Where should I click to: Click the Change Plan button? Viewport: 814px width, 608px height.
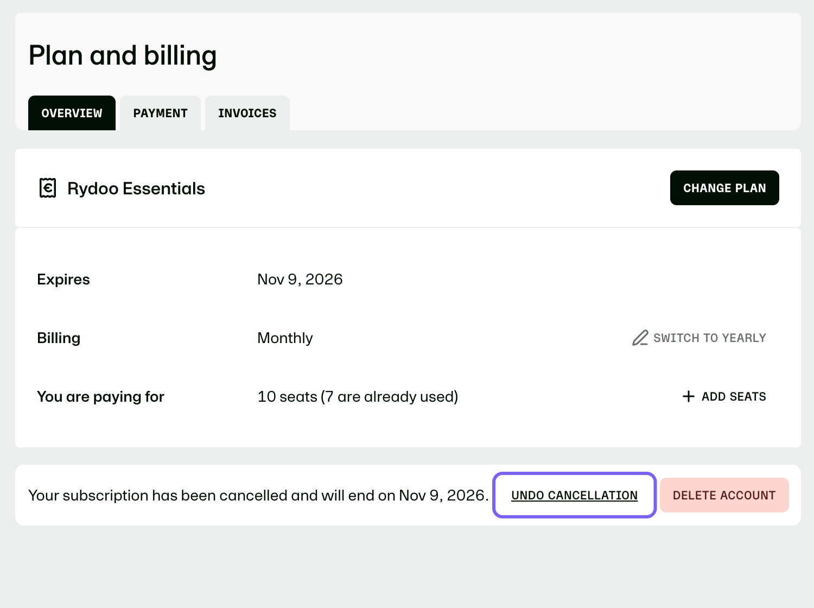pyautogui.click(x=724, y=188)
